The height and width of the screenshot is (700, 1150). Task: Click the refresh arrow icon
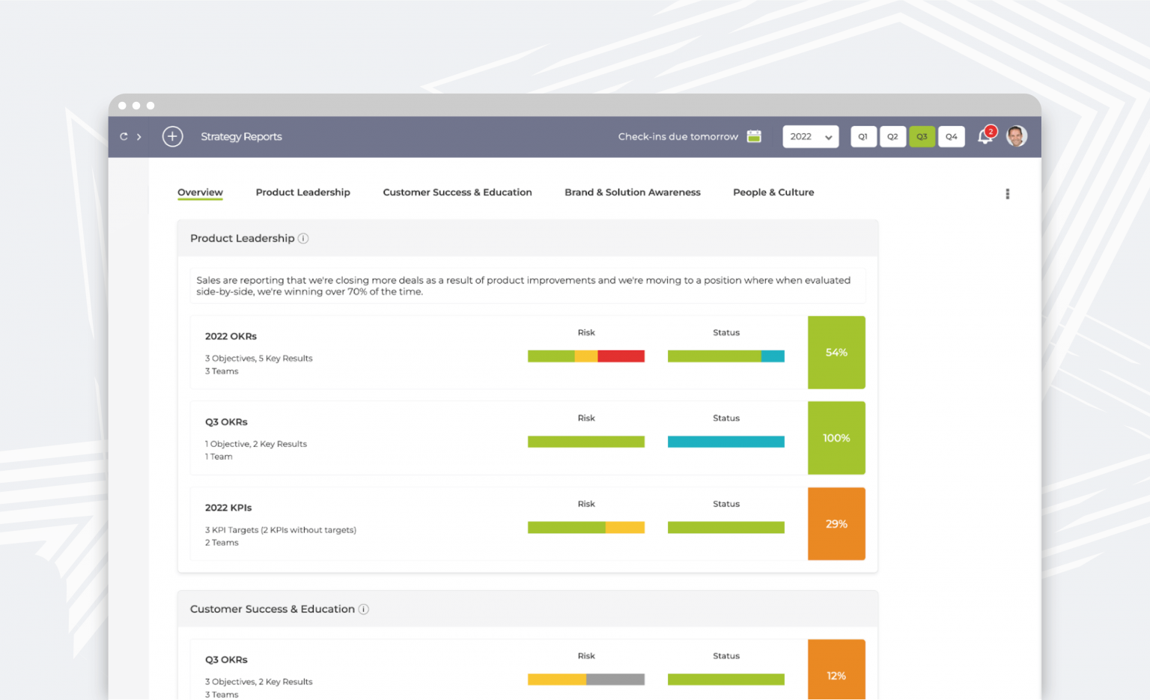click(124, 136)
